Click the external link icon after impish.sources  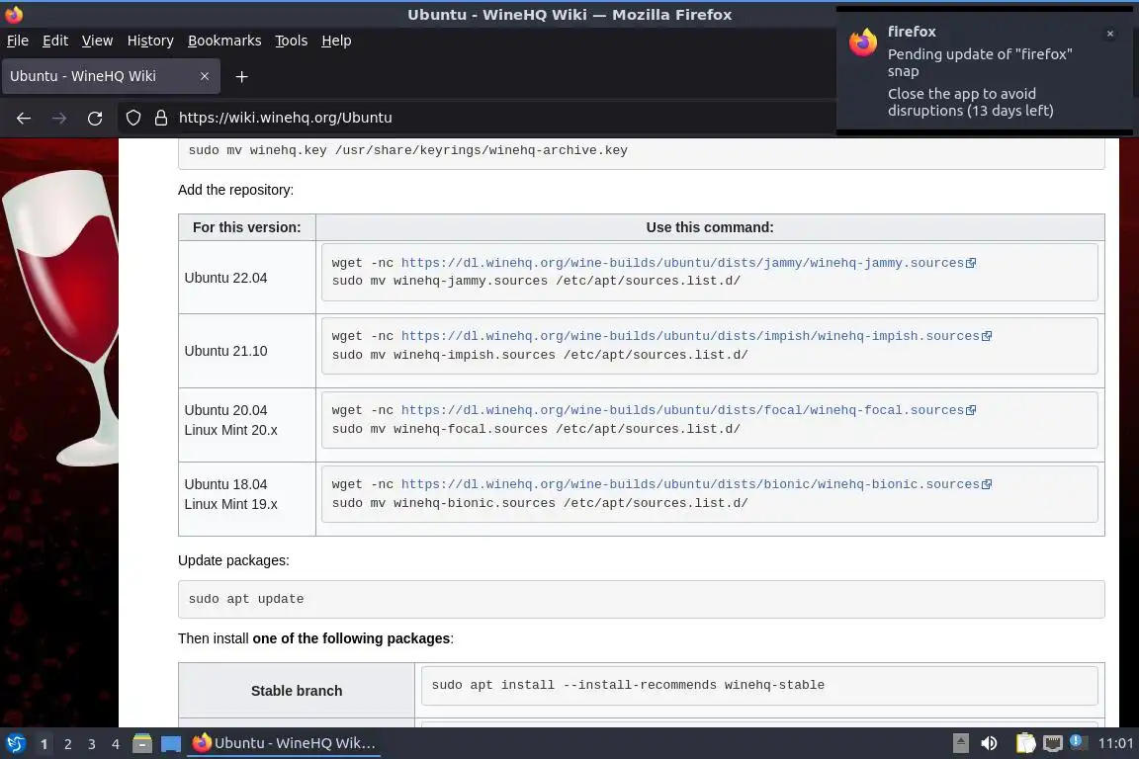point(987,336)
